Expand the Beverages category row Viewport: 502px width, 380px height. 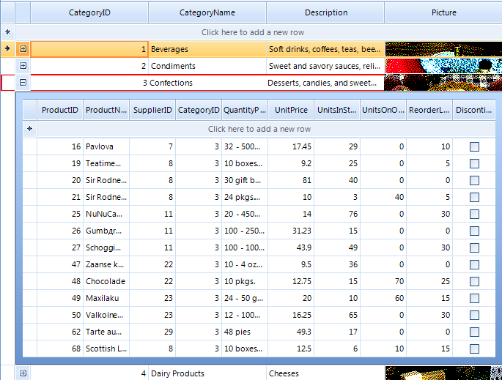(23, 49)
